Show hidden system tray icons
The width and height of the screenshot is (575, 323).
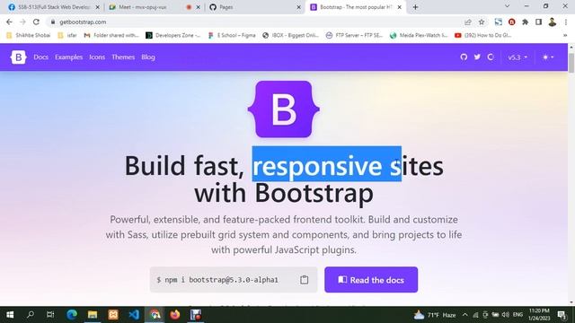(x=465, y=315)
